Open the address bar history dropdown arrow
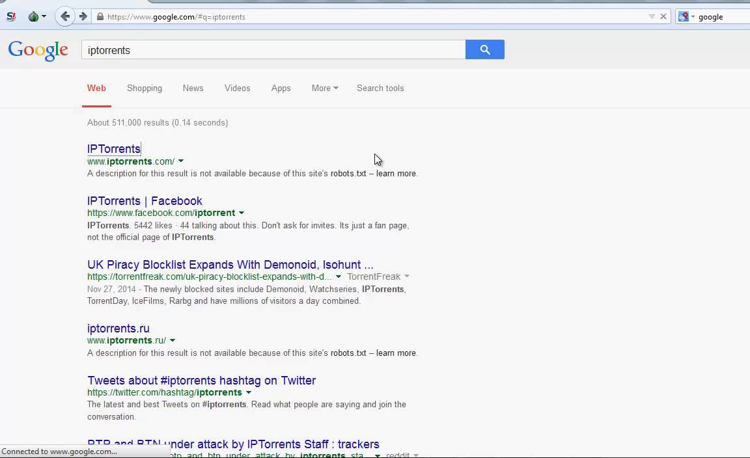The height and width of the screenshot is (458, 750). point(652,17)
